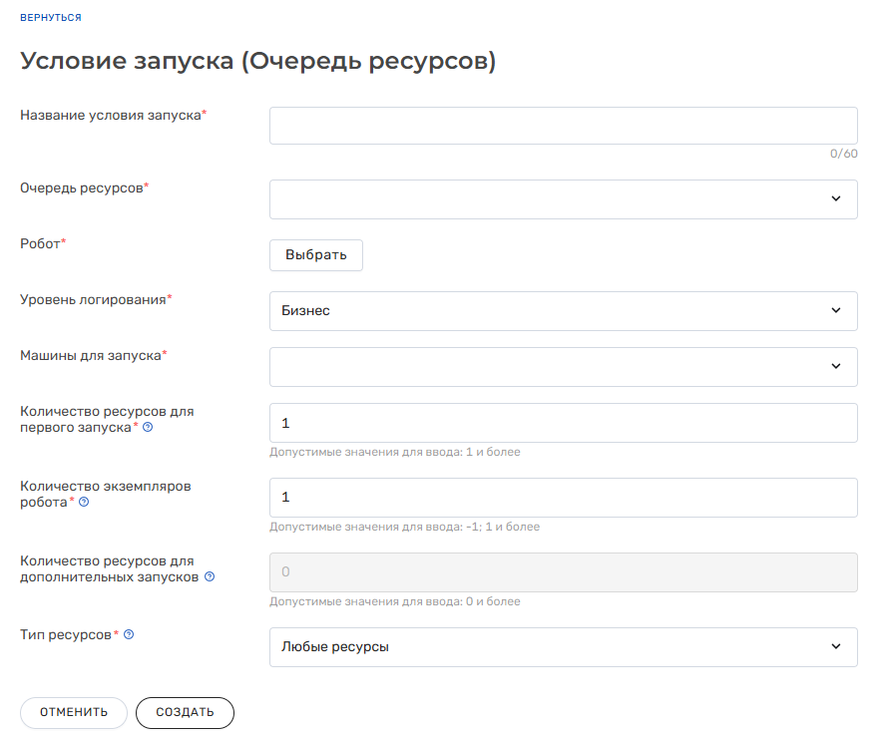Click chevron arrow in Машины для запуска field

click(x=836, y=367)
